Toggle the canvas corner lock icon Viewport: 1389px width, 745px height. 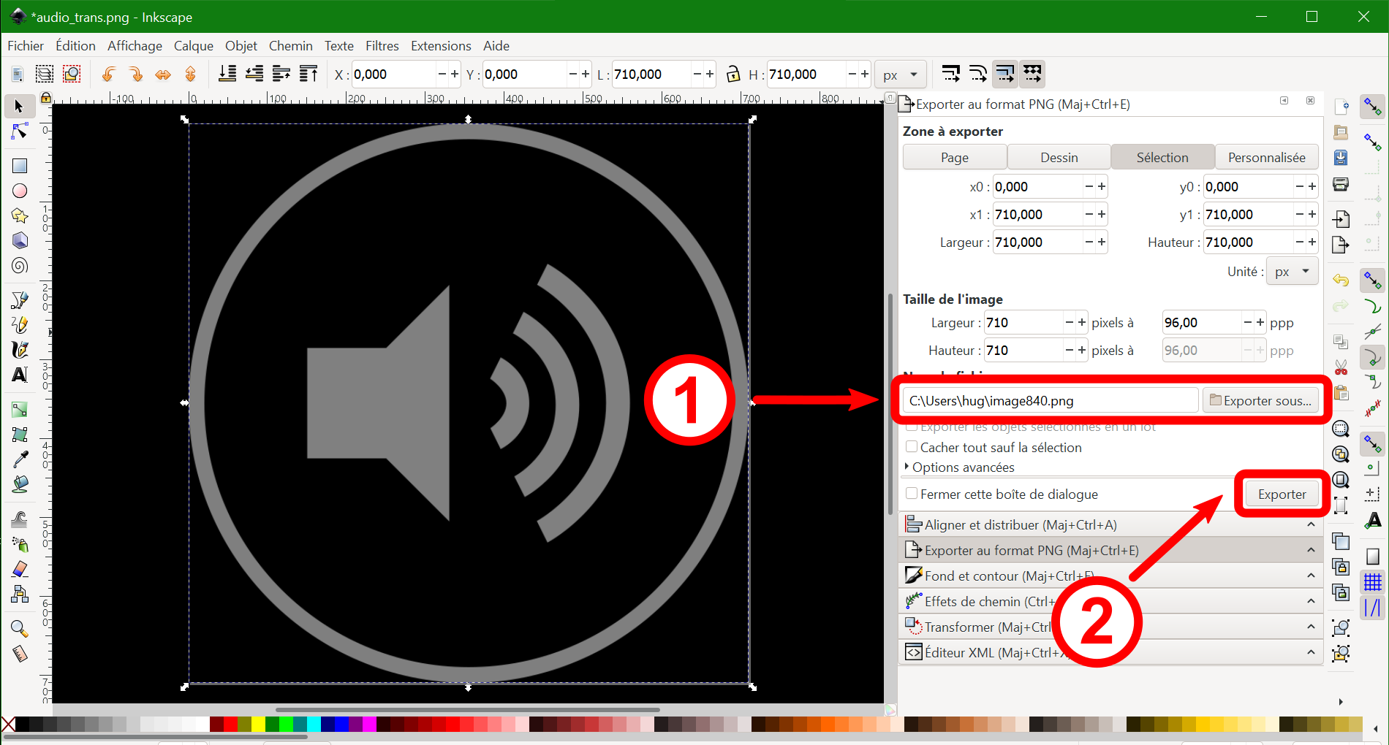46,98
